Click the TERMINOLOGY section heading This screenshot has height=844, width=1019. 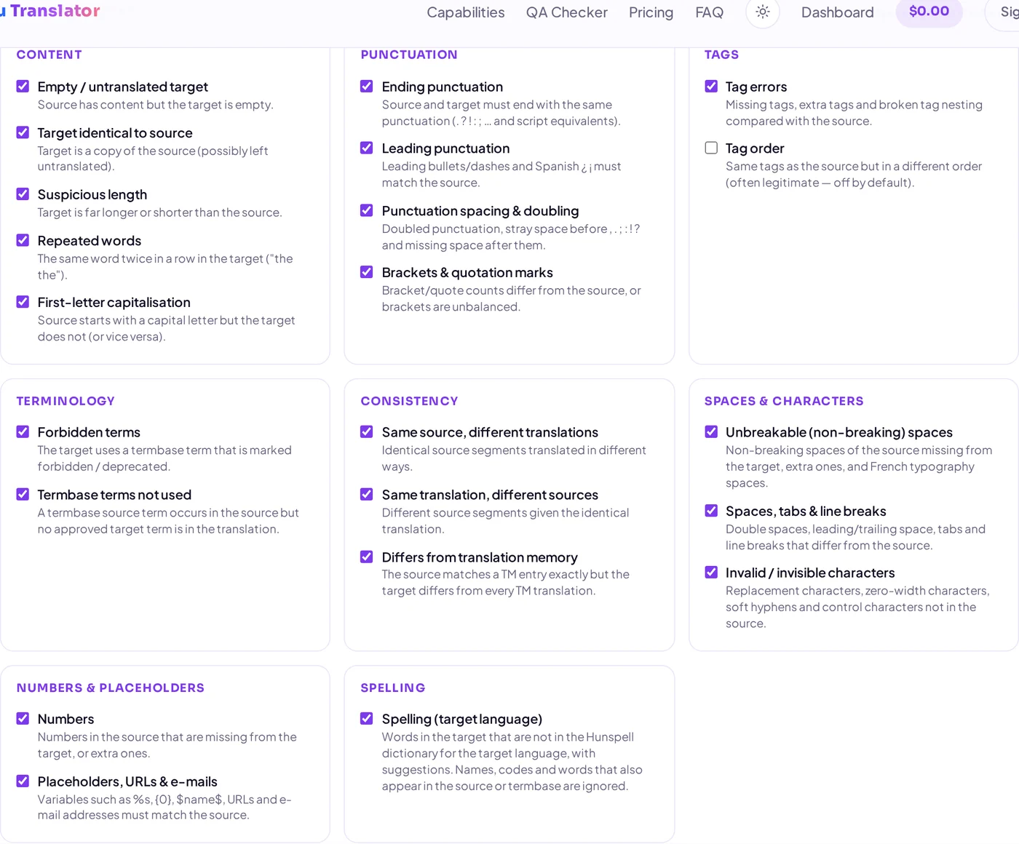click(x=66, y=401)
